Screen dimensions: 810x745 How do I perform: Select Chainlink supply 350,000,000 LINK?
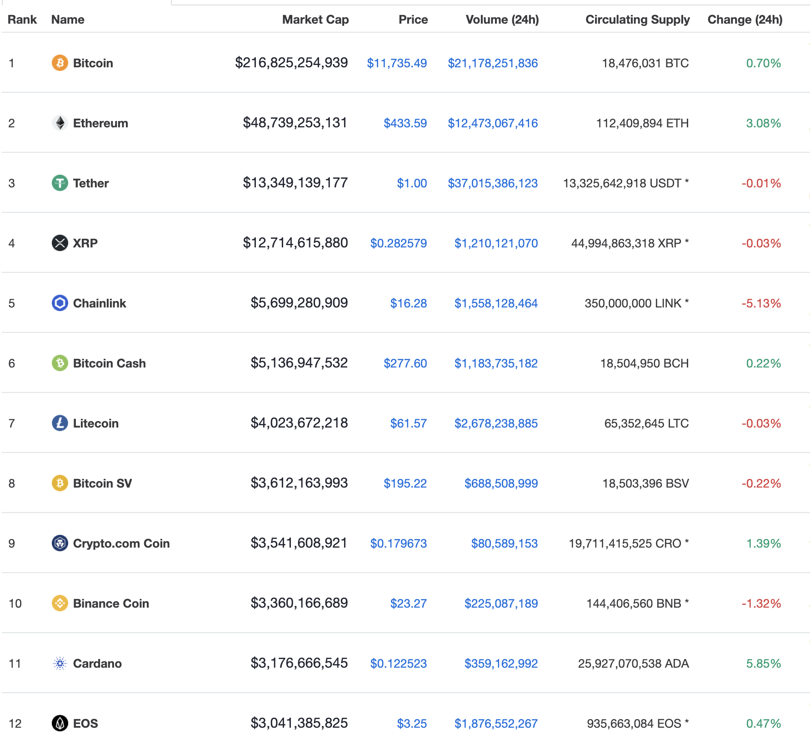click(x=637, y=303)
